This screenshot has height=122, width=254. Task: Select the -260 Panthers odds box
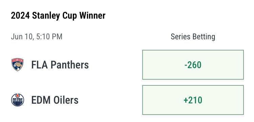coord(193,65)
